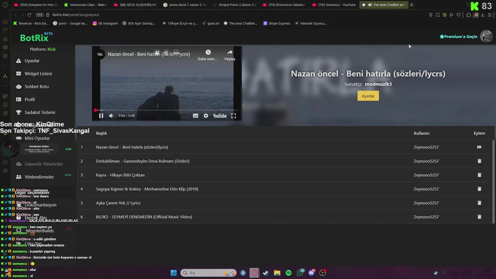The image size is (496, 279).
Task: Click the YouTube logo in the player
Action: coord(220,115)
